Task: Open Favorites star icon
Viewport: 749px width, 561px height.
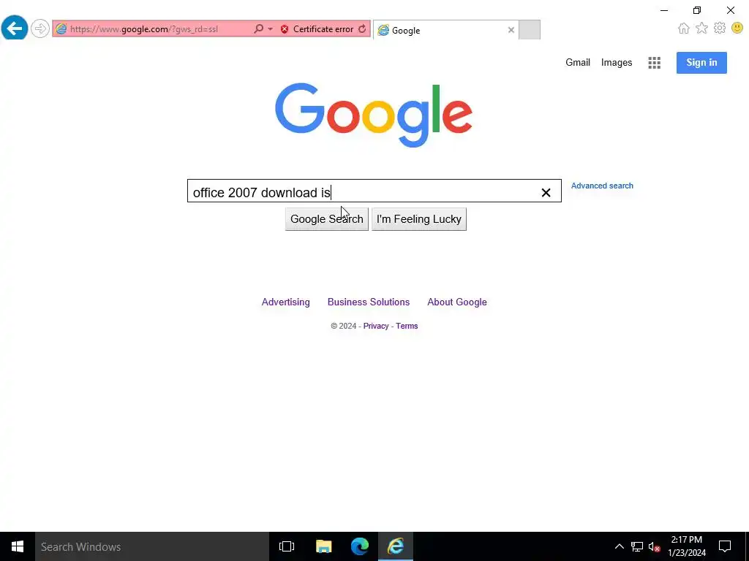Action: [x=701, y=28]
